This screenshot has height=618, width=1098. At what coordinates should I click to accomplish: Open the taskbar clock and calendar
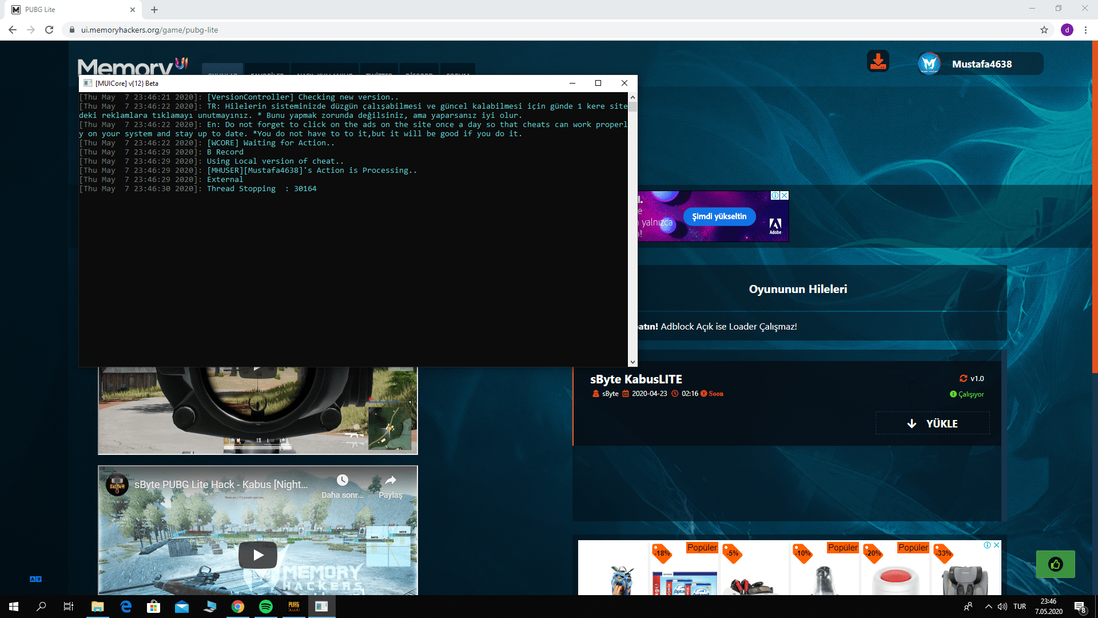point(1049,607)
